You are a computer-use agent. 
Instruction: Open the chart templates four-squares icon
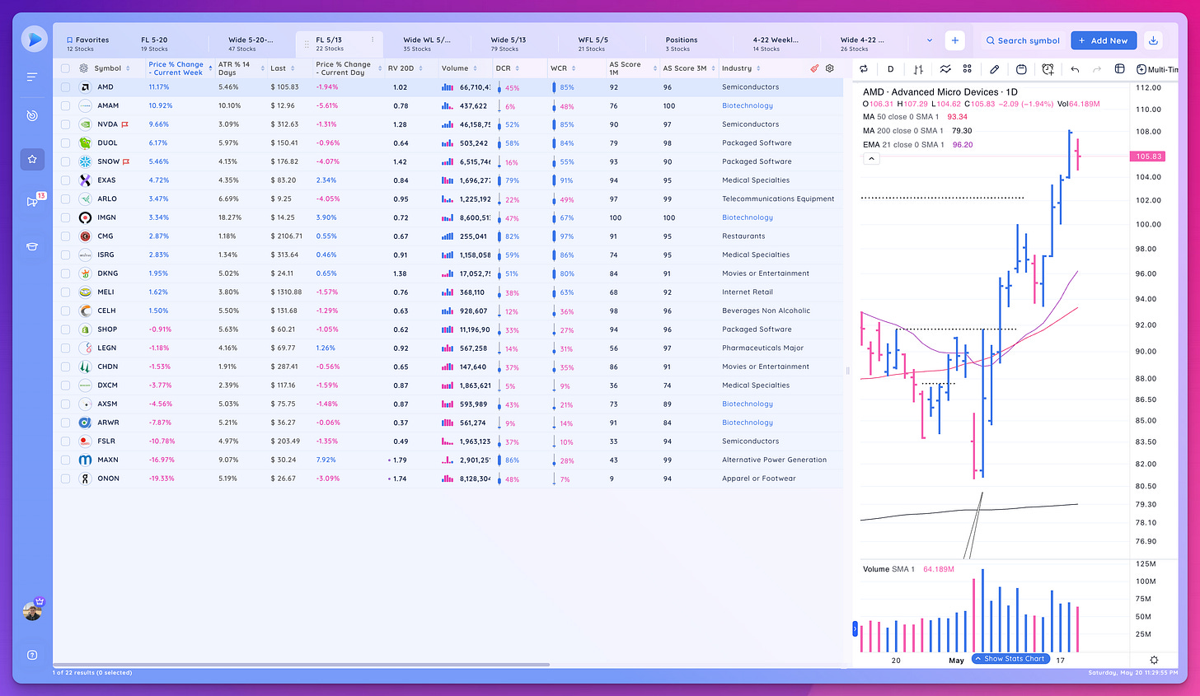(x=968, y=69)
